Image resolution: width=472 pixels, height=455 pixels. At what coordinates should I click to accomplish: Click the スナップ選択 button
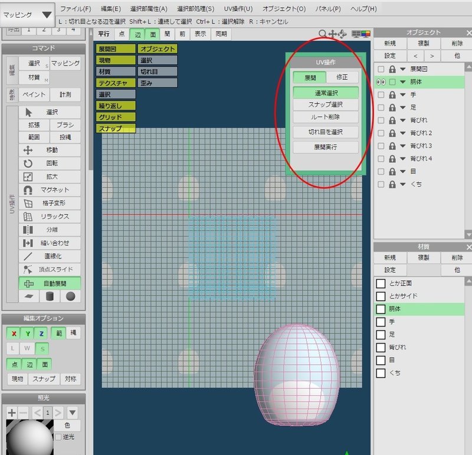(326, 104)
